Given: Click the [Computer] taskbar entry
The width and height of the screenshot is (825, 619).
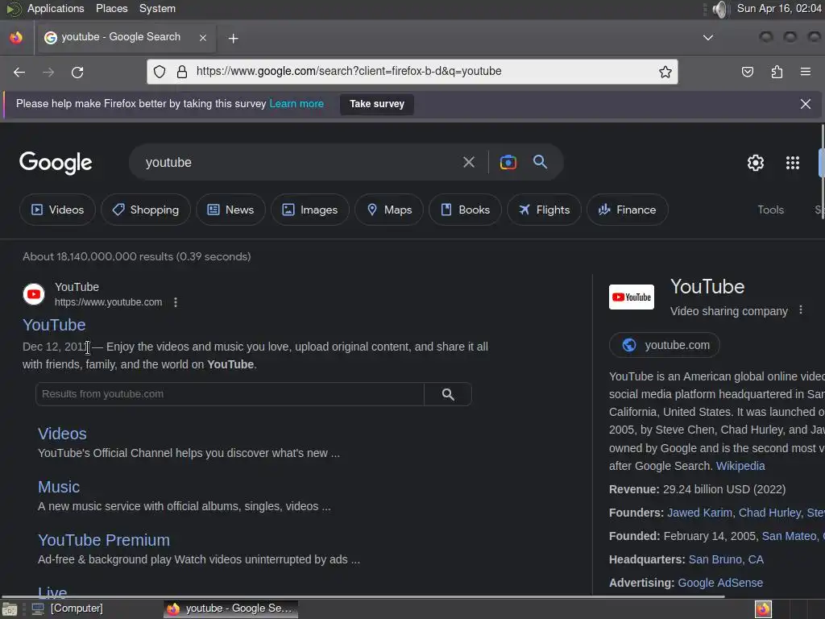Looking at the screenshot, I should tap(68, 609).
